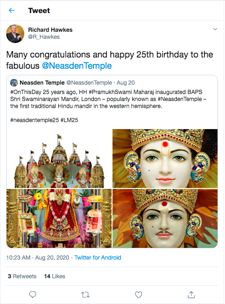Click the @R_Hawkes handle
The image size is (225, 304).
[44, 37]
